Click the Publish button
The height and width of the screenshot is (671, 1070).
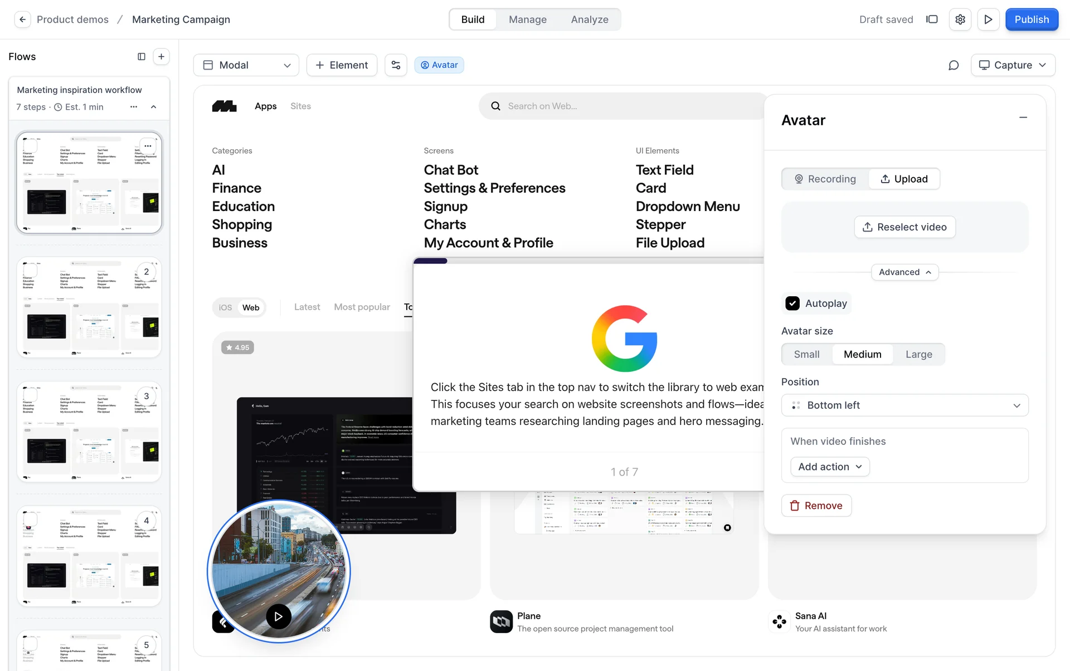[x=1031, y=19]
